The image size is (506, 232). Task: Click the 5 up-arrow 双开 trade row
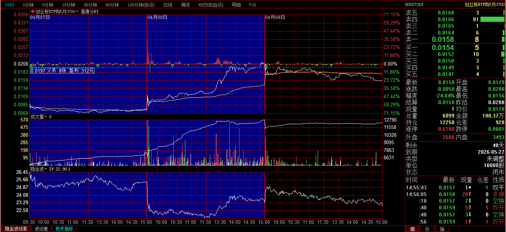[x=455, y=208]
